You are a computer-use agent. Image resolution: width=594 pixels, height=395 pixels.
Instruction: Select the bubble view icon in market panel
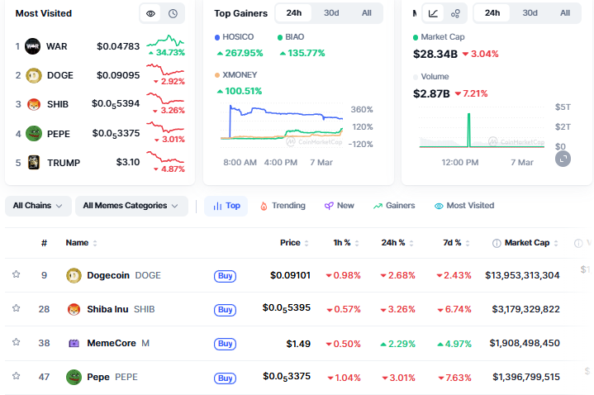click(455, 13)
